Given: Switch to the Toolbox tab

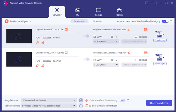Looking at the screenshot, I should tap(119, 12).
